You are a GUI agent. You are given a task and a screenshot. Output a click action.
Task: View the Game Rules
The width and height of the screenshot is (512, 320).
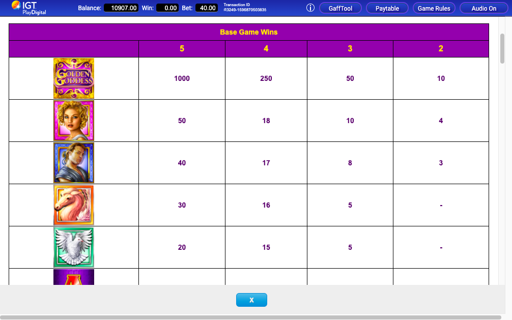coord(434,8)
